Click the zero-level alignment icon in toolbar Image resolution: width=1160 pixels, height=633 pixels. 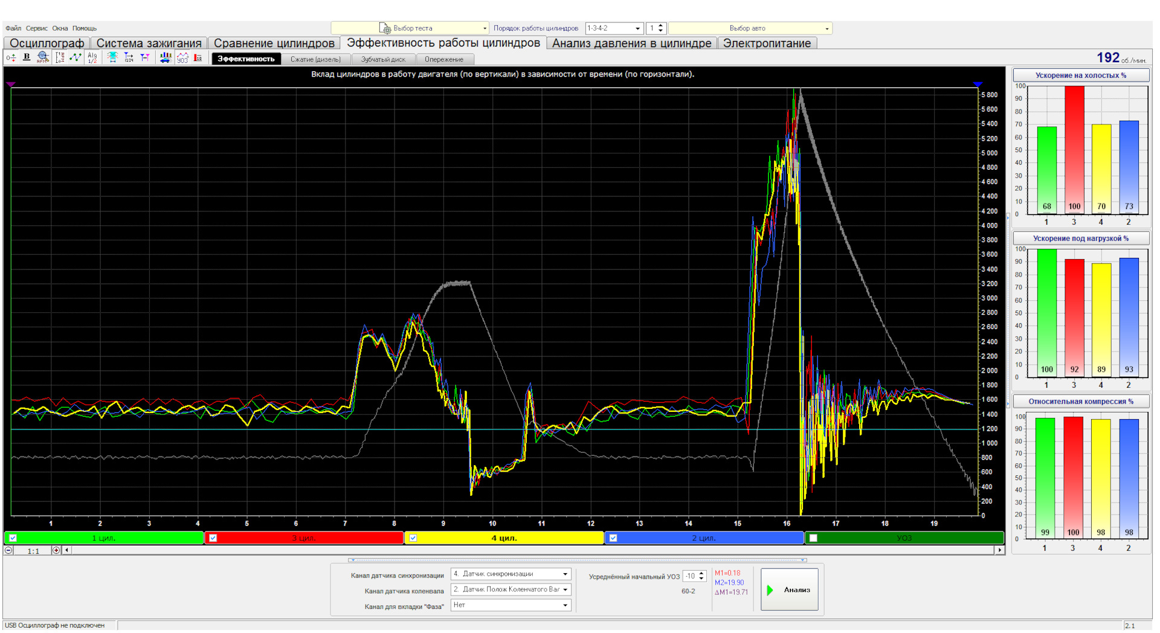(x=11, y=58)
